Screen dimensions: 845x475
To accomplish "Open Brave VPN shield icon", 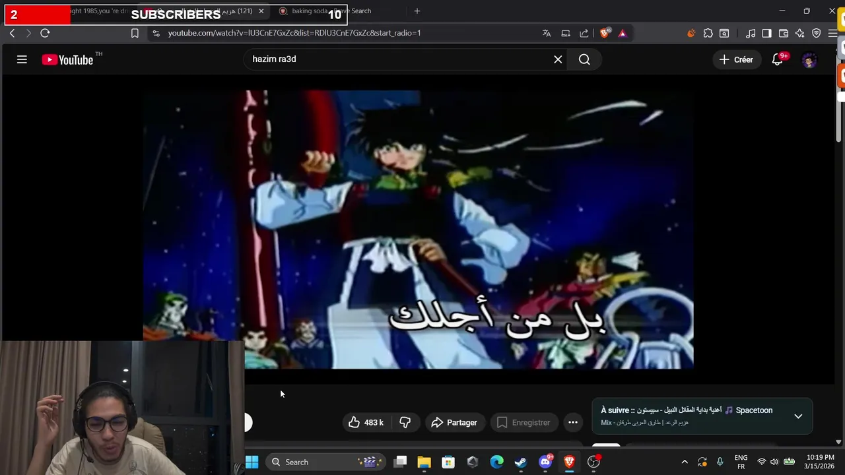I will [x=817, y=33].
